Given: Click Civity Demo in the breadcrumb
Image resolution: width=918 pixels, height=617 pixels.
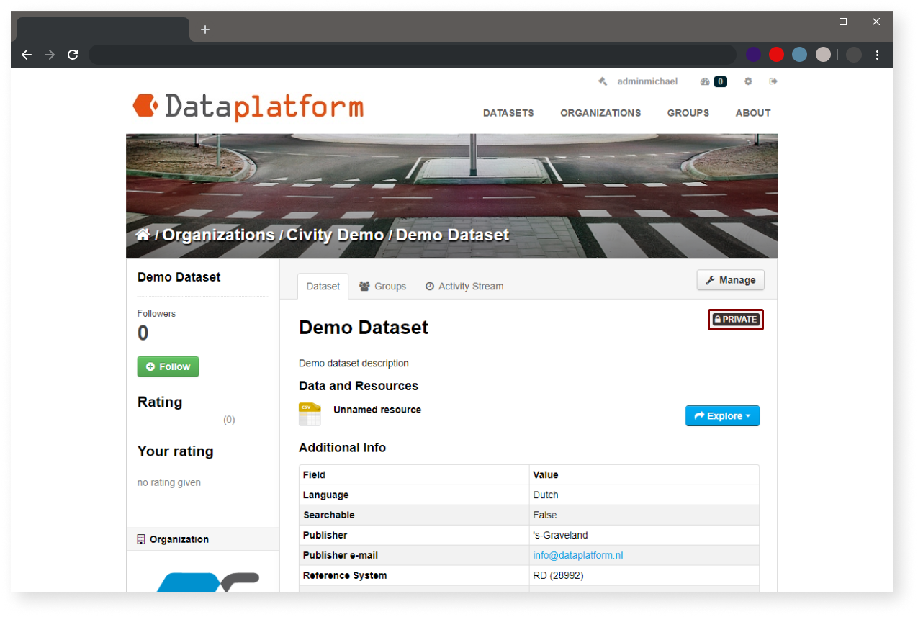Looking at the screenshot, I should coord(335,235).
